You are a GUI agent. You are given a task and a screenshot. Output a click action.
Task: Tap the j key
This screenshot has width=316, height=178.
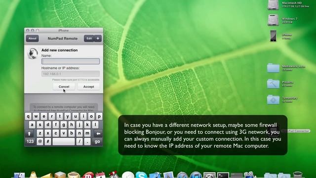pyautogui.click(x=79, y=125)
